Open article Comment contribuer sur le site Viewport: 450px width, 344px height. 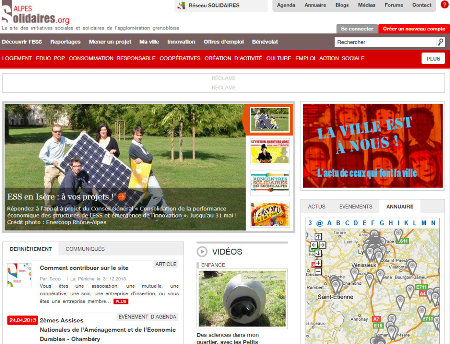point(84,268)
